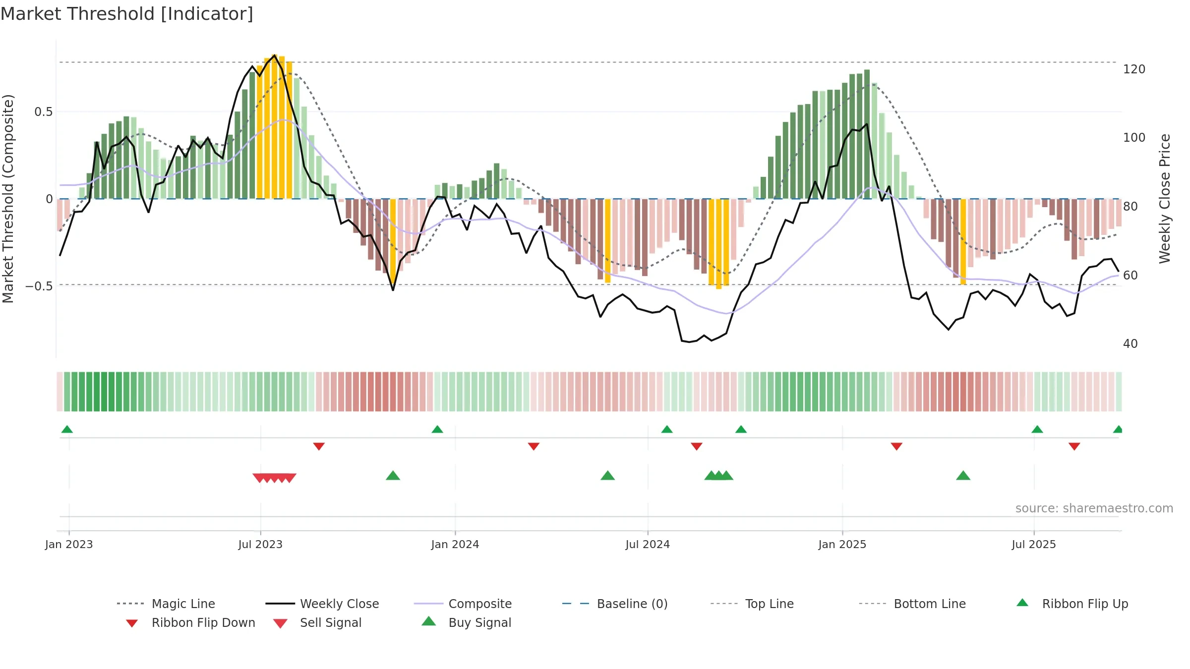Click the single orange bar at May 2024
Image resolution: width=1190 pixels, height=669 pixels.
pyautogui.click(x=607, y=241)
